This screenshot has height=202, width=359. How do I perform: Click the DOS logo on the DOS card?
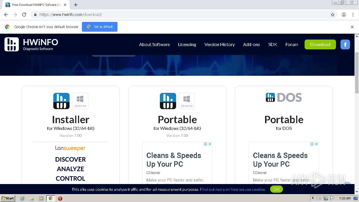[284, 97]
